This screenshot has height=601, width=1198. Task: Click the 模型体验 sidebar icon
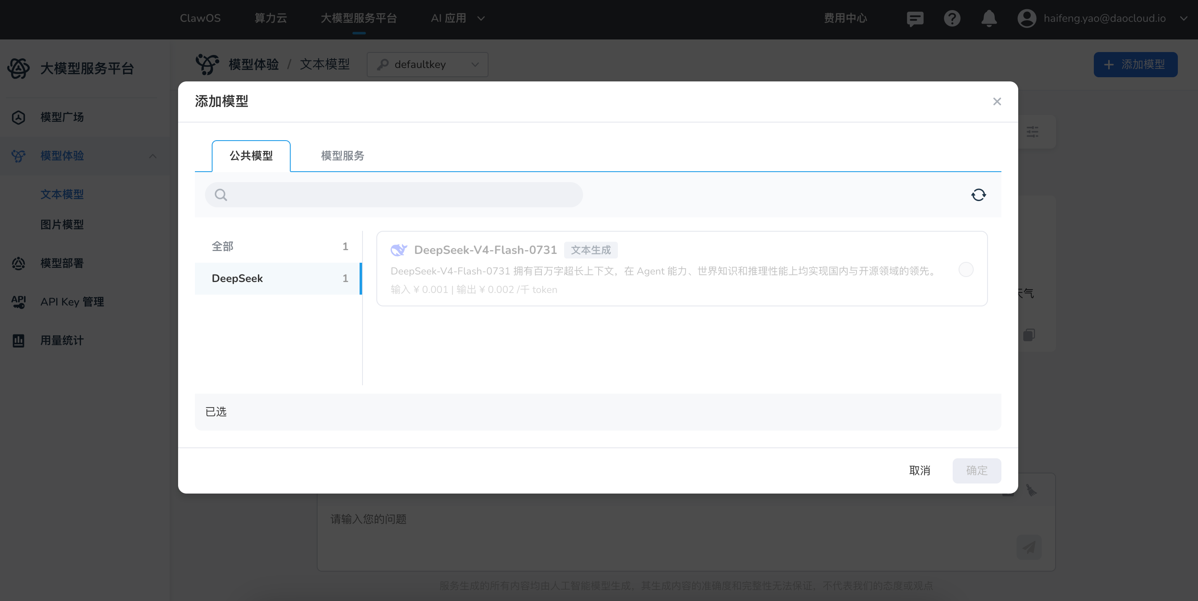(18, 156)
